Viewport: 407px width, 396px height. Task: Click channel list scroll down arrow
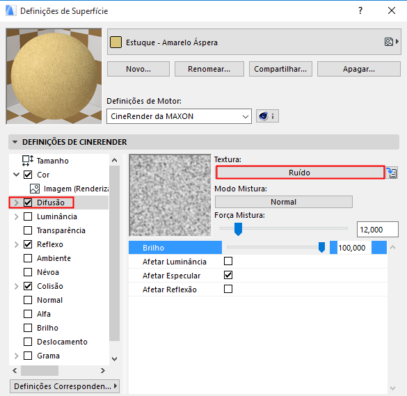click(115, 359)
